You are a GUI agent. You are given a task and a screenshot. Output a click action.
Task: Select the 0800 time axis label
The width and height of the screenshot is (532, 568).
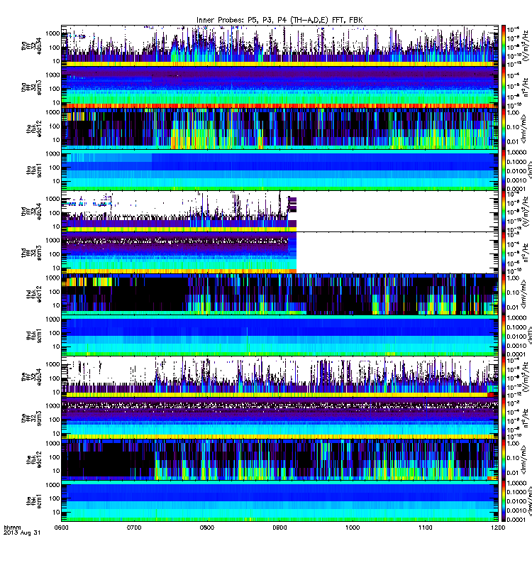pos(206,528)
